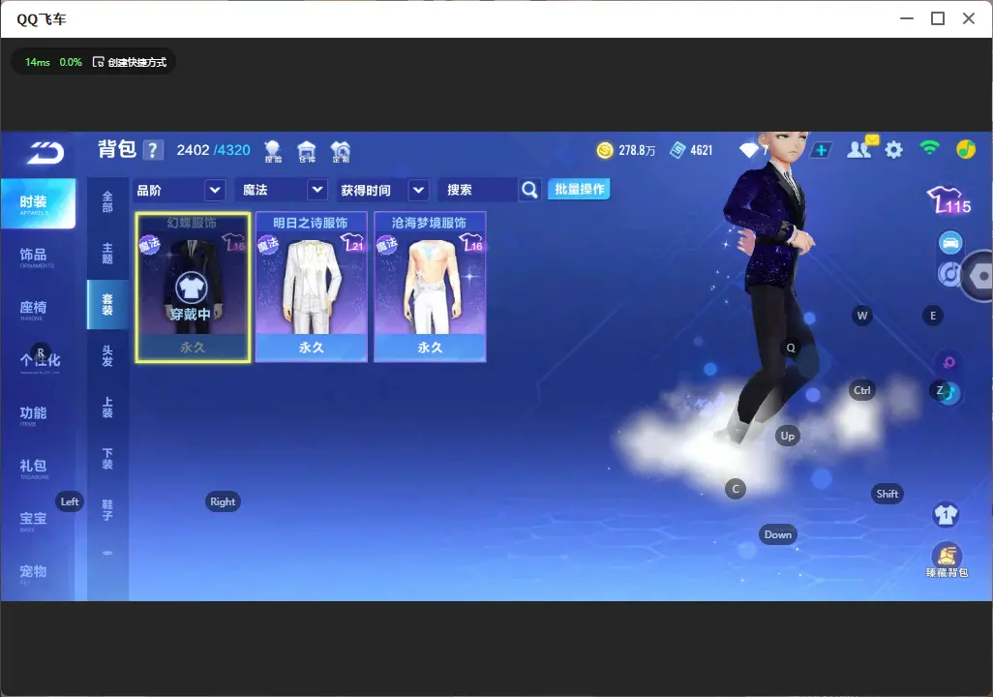The width and height of the screenshot is (993, 697).
Task: Click the Left key overlay button
Action: pyautogui.click(x=70, y=501)
